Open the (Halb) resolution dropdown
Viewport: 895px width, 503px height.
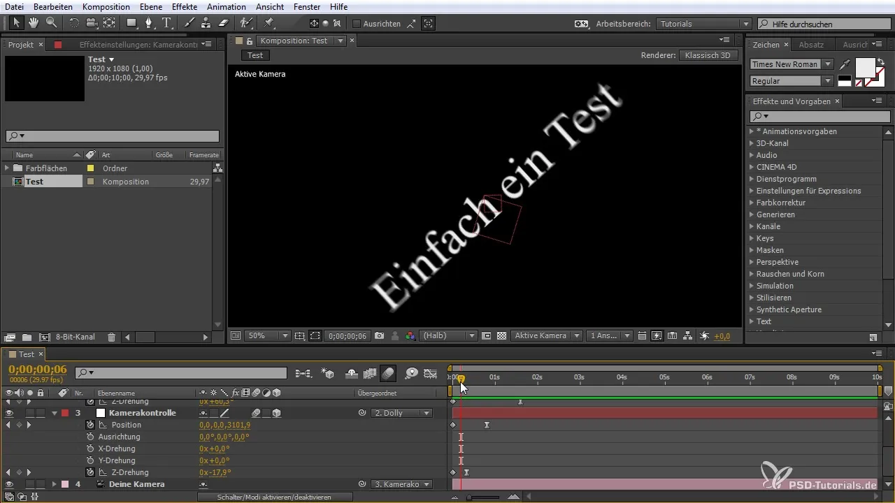(x=449, y=335)
